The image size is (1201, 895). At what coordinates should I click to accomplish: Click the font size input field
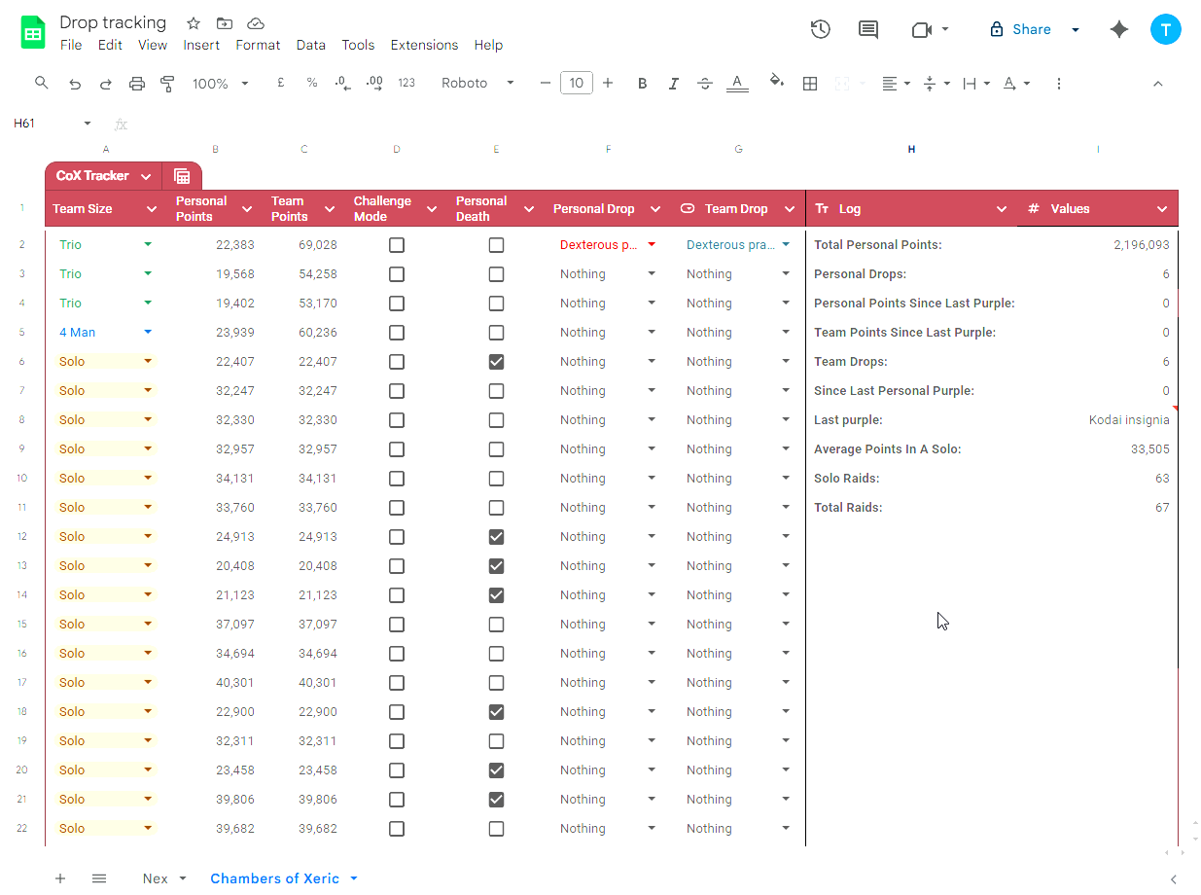(577, 84)
